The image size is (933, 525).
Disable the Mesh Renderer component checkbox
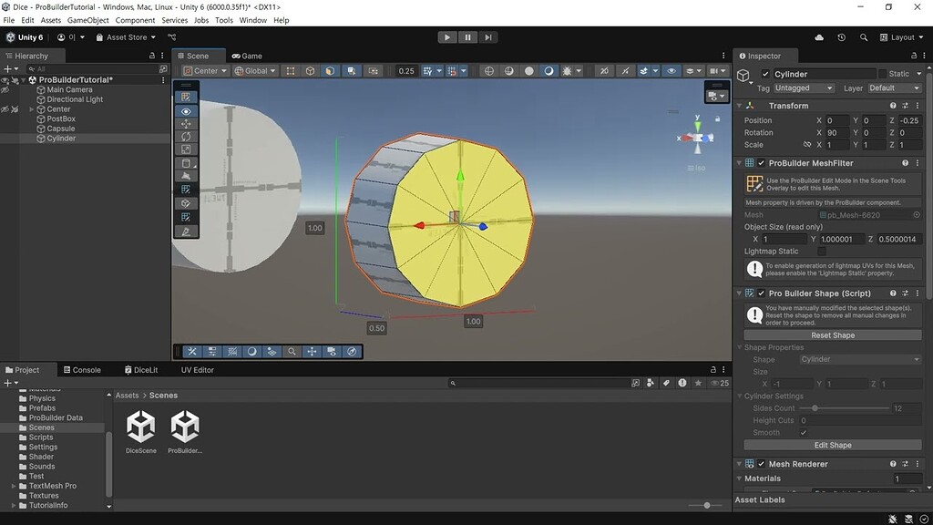(763, 463)
